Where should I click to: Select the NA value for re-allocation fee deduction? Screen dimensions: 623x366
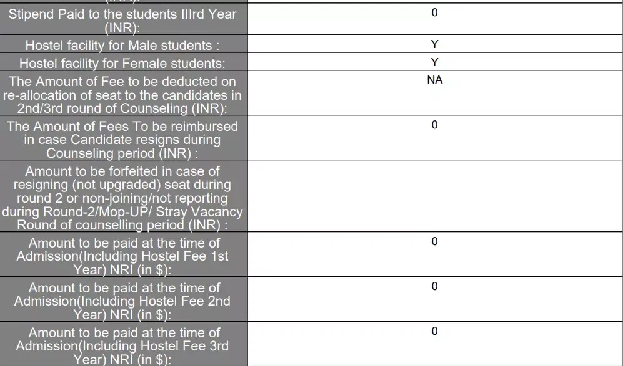pos(435,80)
